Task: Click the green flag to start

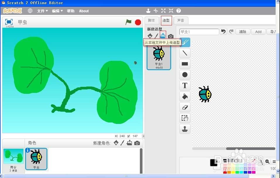Action: pos(128,22)
